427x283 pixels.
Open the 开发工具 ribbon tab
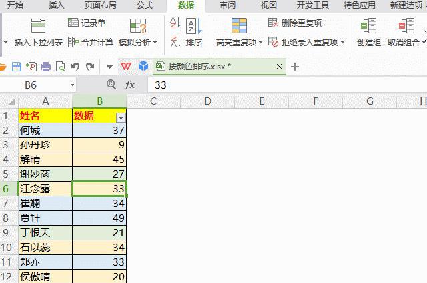point(313,5)
